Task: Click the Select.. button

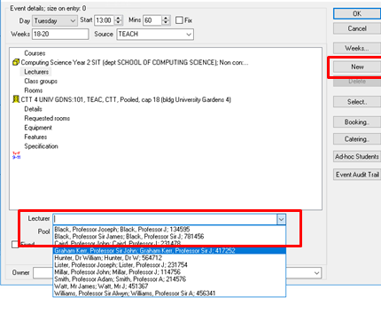Action: point(357,102)
